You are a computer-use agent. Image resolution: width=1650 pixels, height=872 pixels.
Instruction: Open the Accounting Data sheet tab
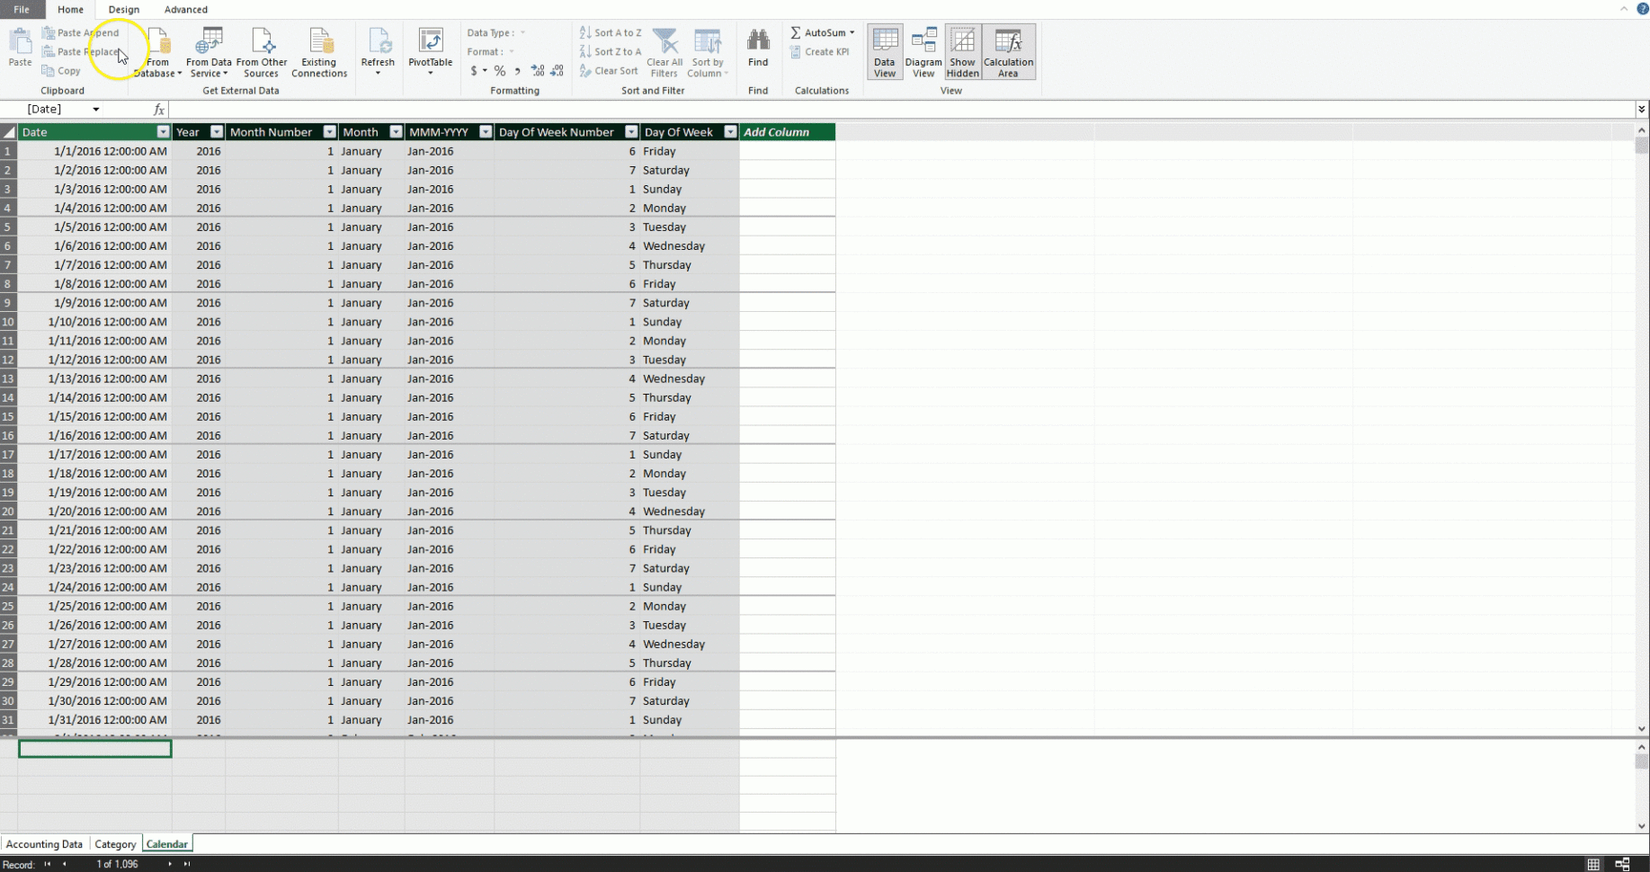[x=45, y=844]
